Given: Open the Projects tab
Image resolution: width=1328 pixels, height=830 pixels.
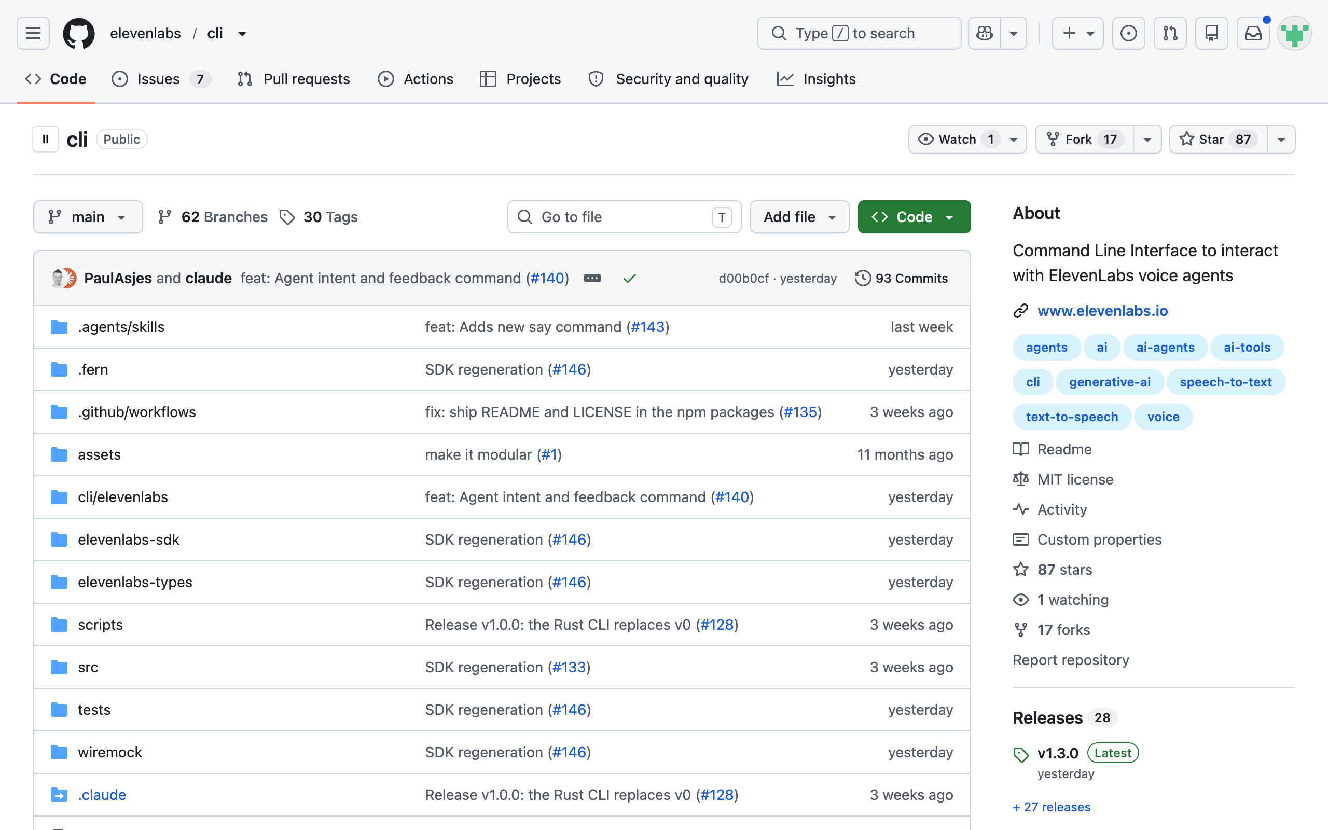Looking at the screenshot, I should 520,79.
